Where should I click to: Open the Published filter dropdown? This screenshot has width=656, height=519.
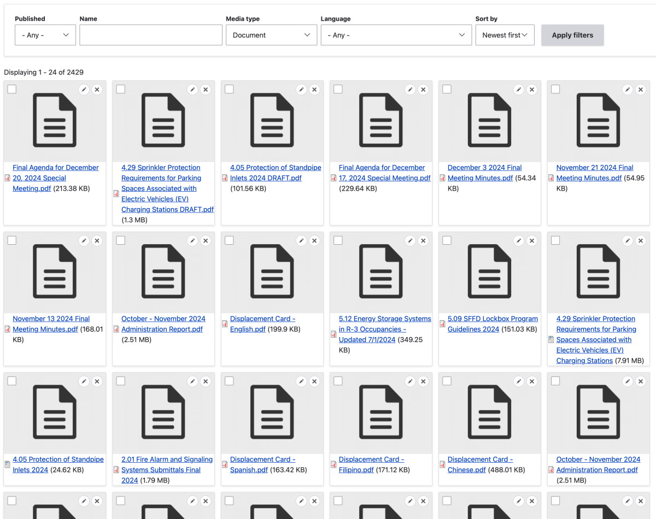[x=45, y=34]
